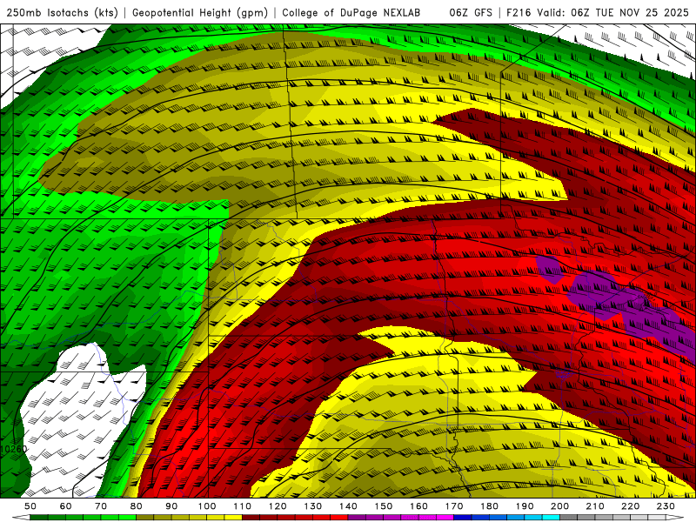The height and width of the screenshot is (522, 696).
Task: Click the 'Geopotential Height (gpm)' header text
Action: 200,13
